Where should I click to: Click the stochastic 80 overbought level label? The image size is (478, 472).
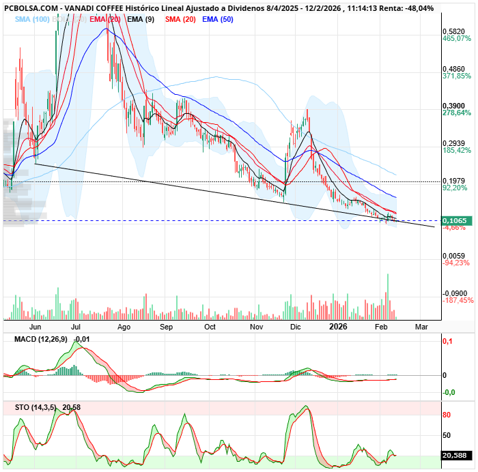445,415
